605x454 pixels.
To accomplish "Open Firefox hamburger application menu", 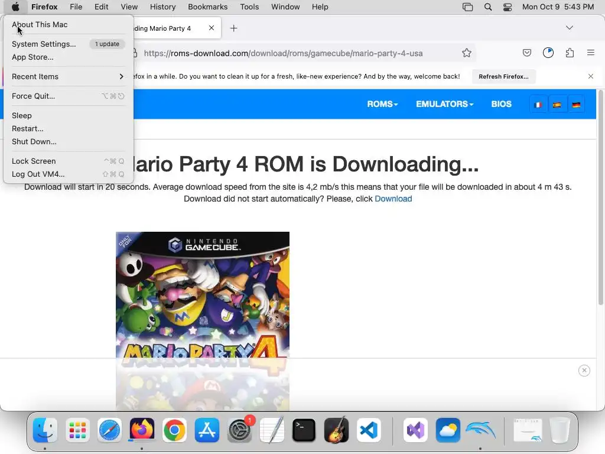I will (591, 53).
